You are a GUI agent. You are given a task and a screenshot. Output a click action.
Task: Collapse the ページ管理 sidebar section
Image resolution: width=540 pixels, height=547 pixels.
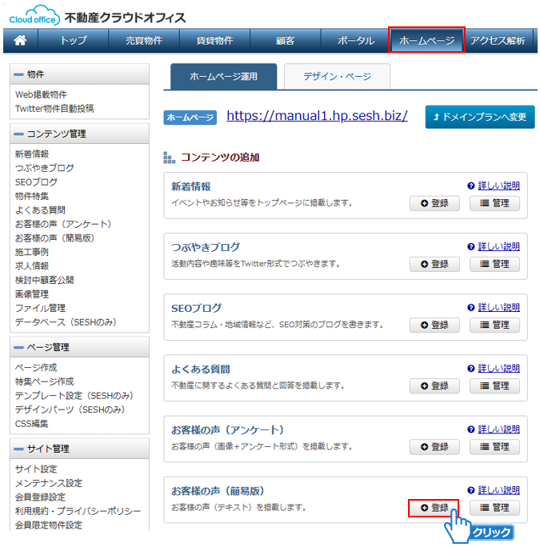tap(19, 347)
